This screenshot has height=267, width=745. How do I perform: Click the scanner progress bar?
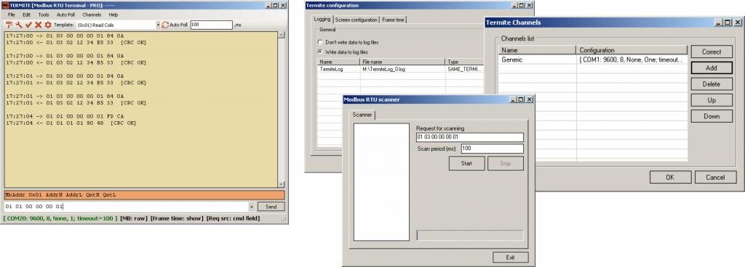click(x=470, y=235)
